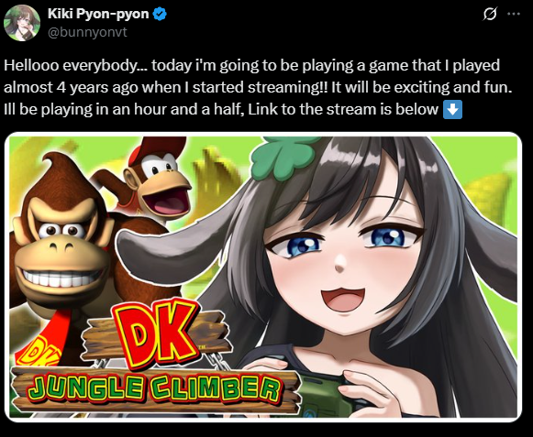Click the Grok slashed-circle icon

coord(490,15)
